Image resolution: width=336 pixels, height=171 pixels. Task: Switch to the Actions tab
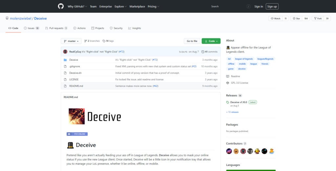click(x=79, y=28)
